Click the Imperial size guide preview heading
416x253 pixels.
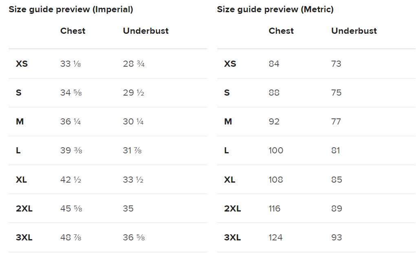[71, 9]
